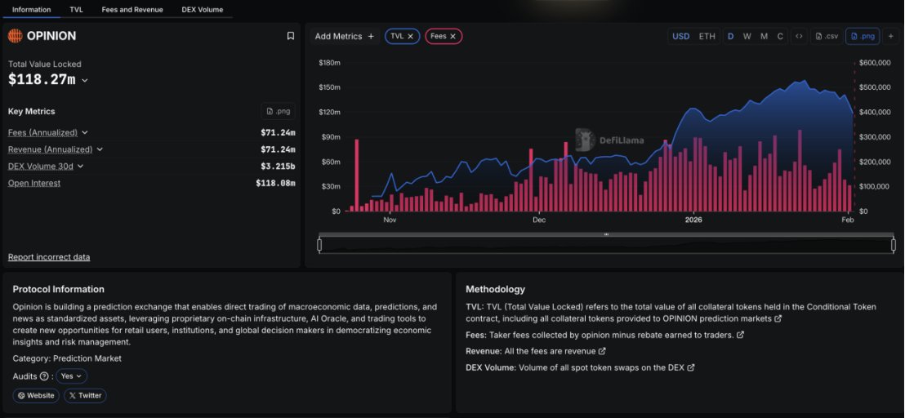Click the Protocol Information heading
Screen dimensions: 905x418
[58, 290]
